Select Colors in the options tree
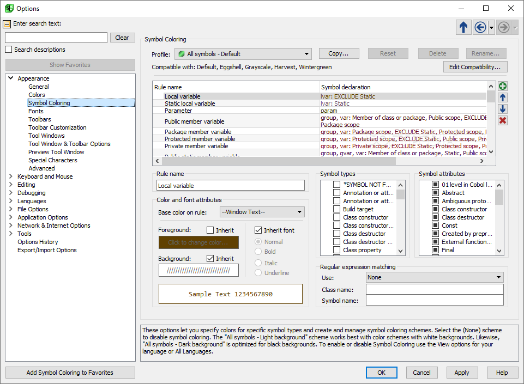This screenshot has width=524, height=384. [37, 95]
